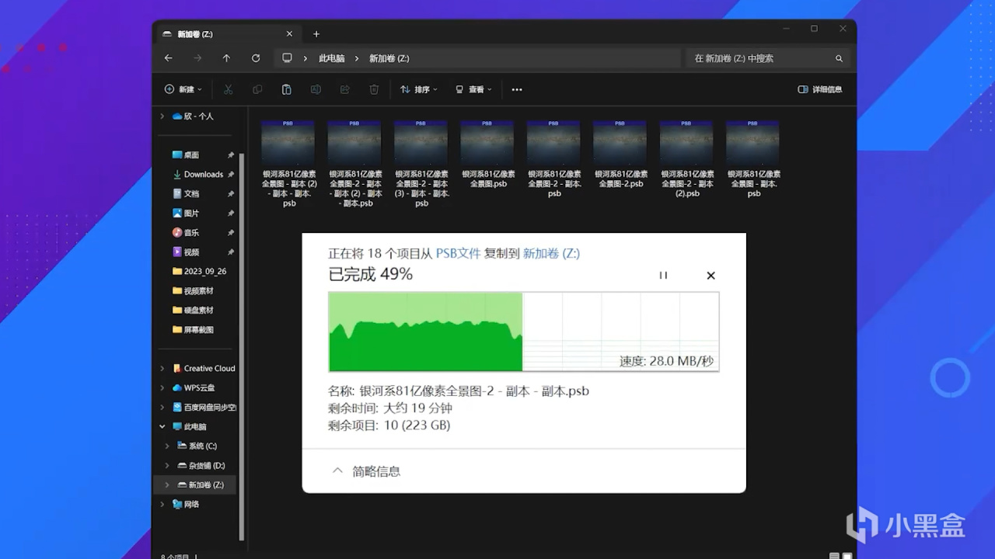Click the Share icon in the toolbar
Viewport: 995px width, 559px height.
(344, 89)
